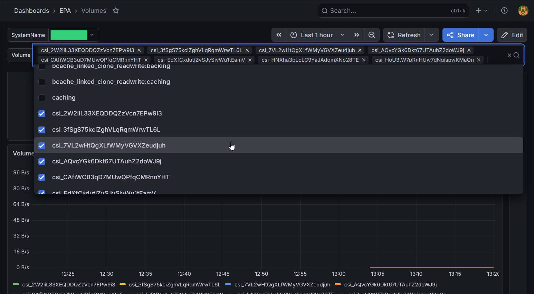The height and width of the screenshot is (294, 534).
Task: Toggle legend series csi_AQvcYGk6Dkt67UTAuhZ2doWJ9j
Action: point(390,285)
